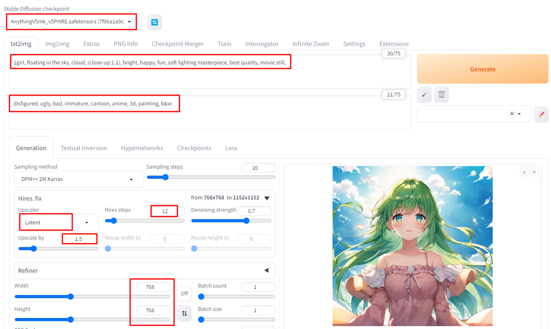The width and height of the screenshot is (551, 329).
Task: Click the generated green-haired girl image
Action: (x=412, y=246)
